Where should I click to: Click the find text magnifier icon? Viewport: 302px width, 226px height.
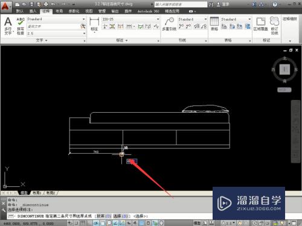click(83, 26)
